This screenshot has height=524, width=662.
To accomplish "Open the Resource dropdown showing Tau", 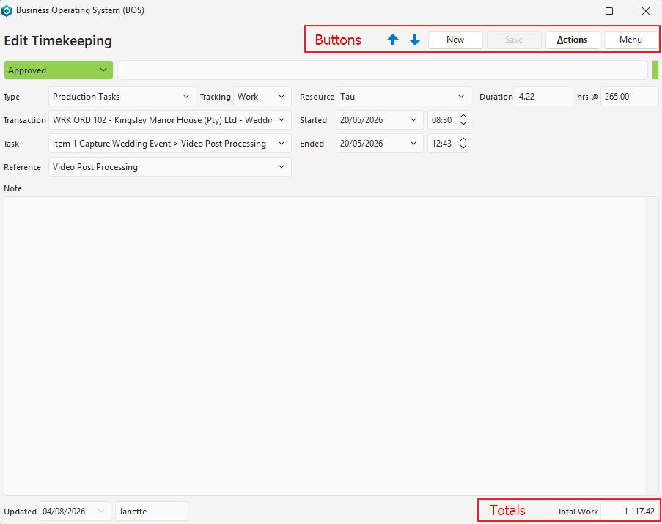I will click(403, 97).
